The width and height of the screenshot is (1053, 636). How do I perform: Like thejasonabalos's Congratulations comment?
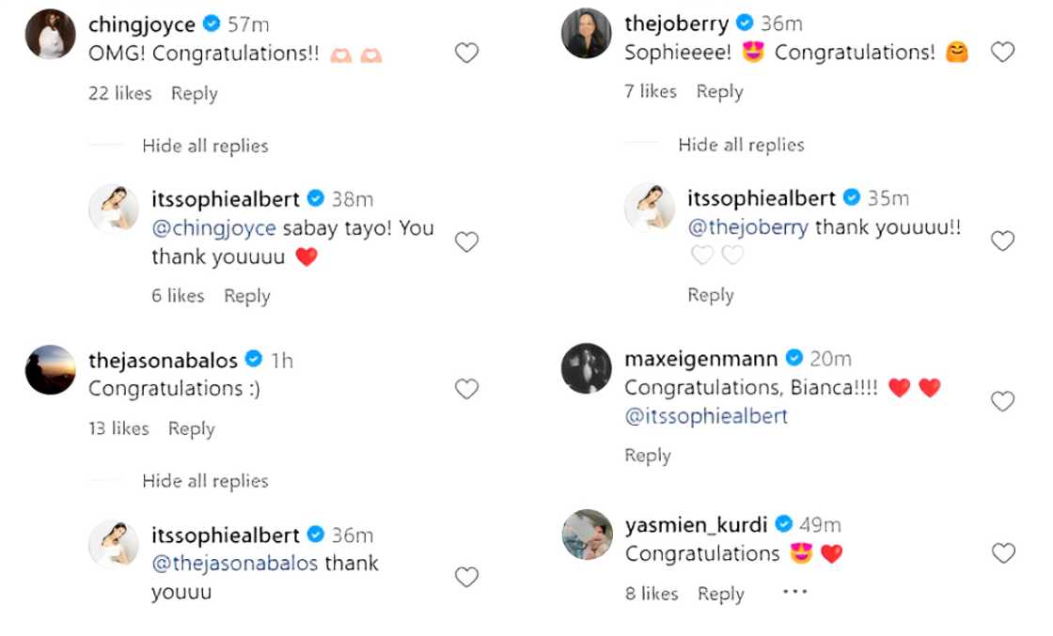(466, 389)
